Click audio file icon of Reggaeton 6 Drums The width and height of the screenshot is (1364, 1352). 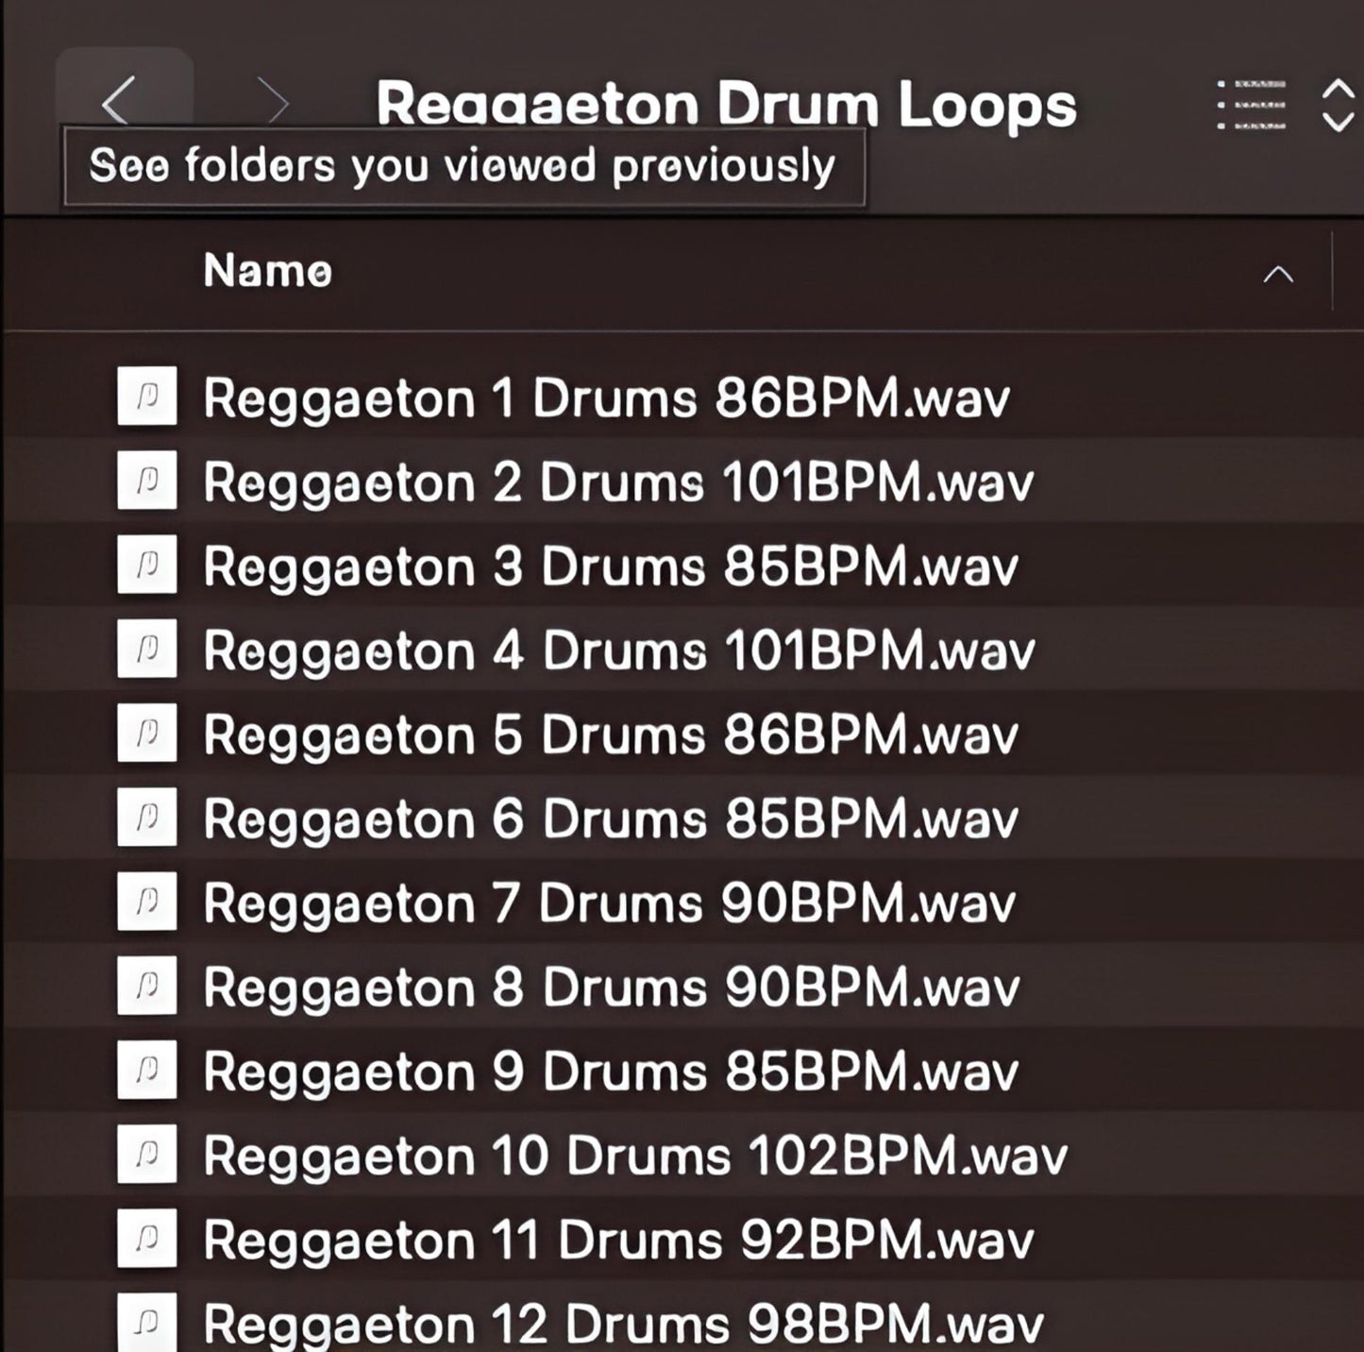(x=146, y=816)
